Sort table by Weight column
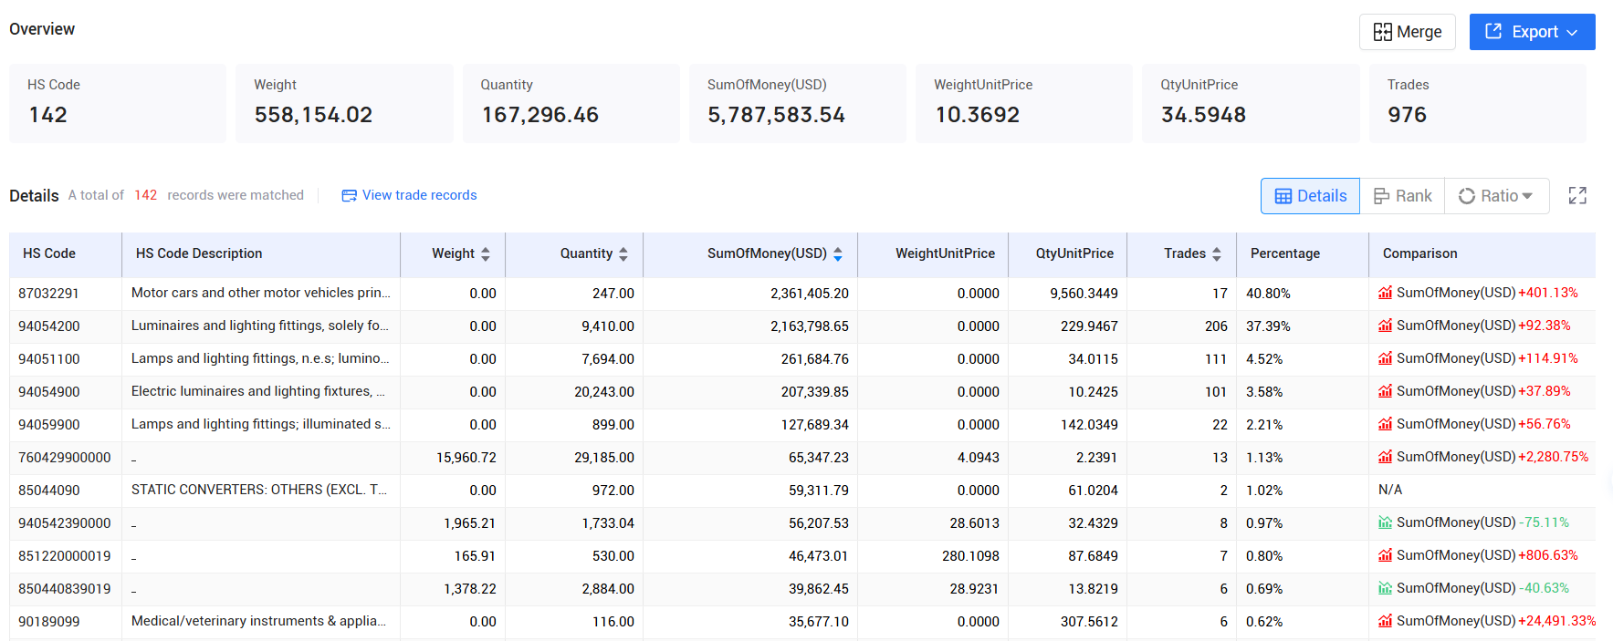Screen dimensions: 1613x641 (486, 254)
